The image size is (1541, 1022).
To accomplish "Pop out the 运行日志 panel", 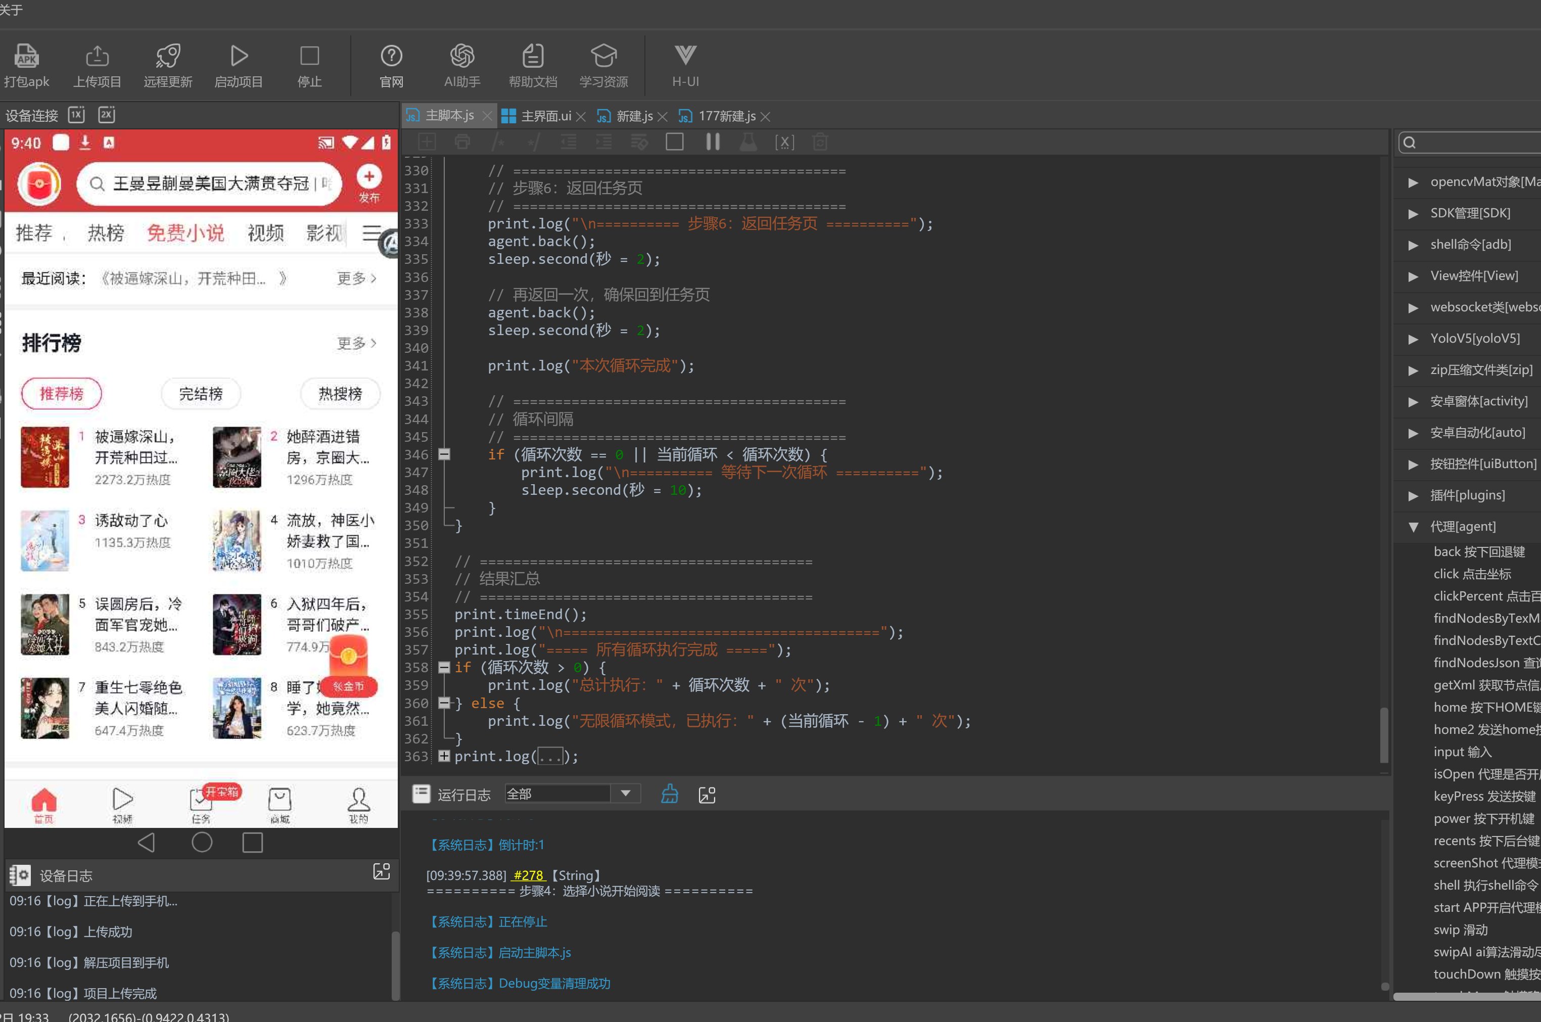I will click(x=707, y=795).
